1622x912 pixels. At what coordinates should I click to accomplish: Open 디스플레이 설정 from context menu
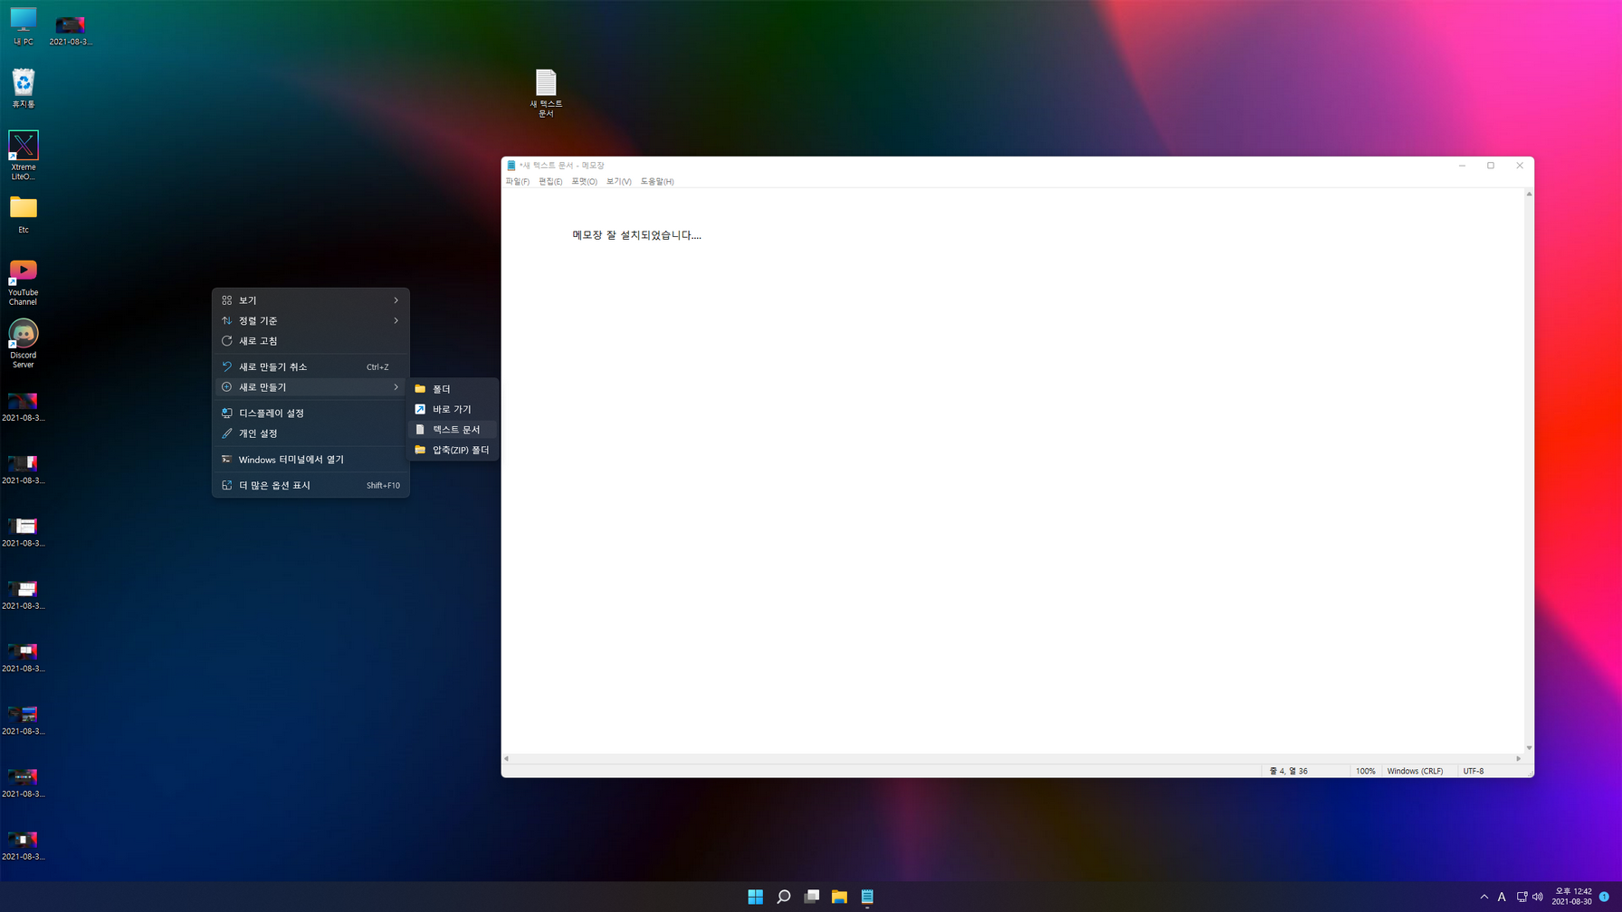pyautogui.click(x=310, y=413)
